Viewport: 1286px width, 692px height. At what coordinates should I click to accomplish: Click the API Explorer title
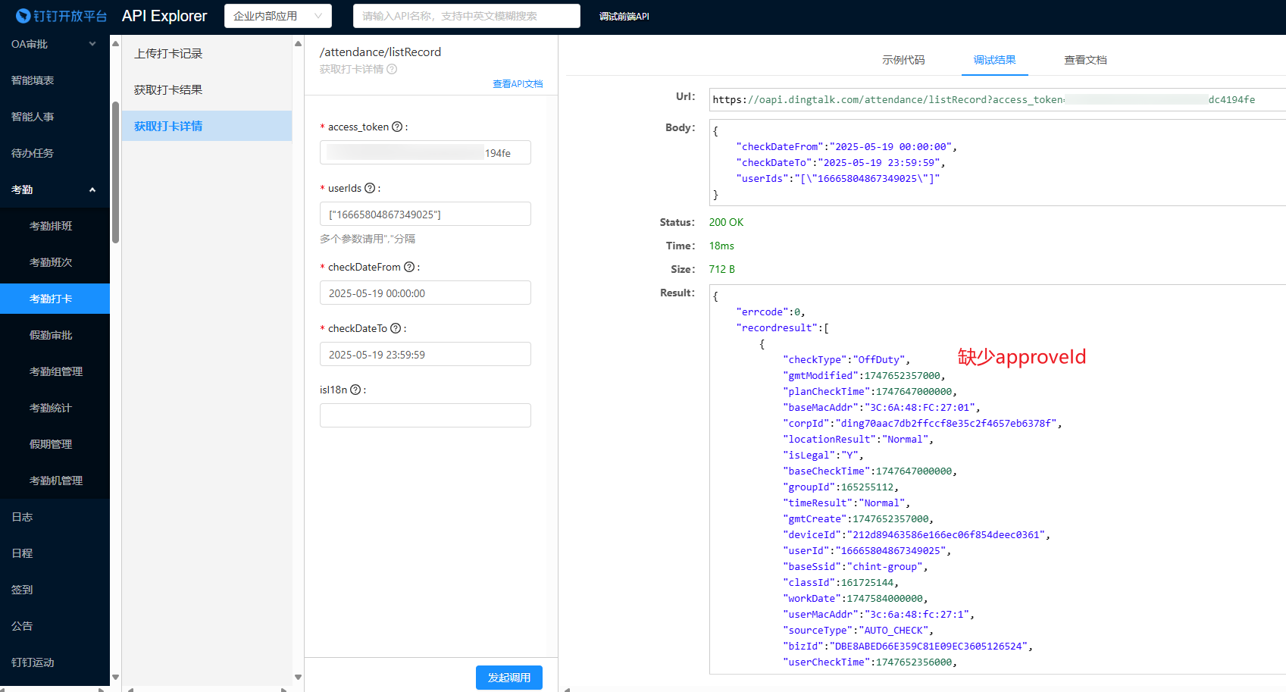click(164, 16)
